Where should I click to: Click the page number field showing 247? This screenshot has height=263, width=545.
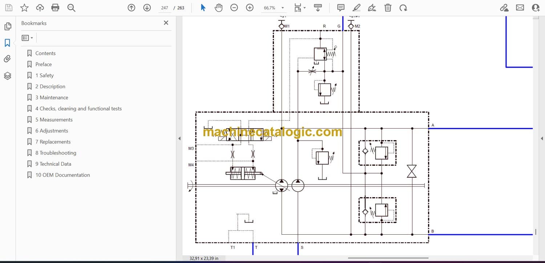(165, 8)
